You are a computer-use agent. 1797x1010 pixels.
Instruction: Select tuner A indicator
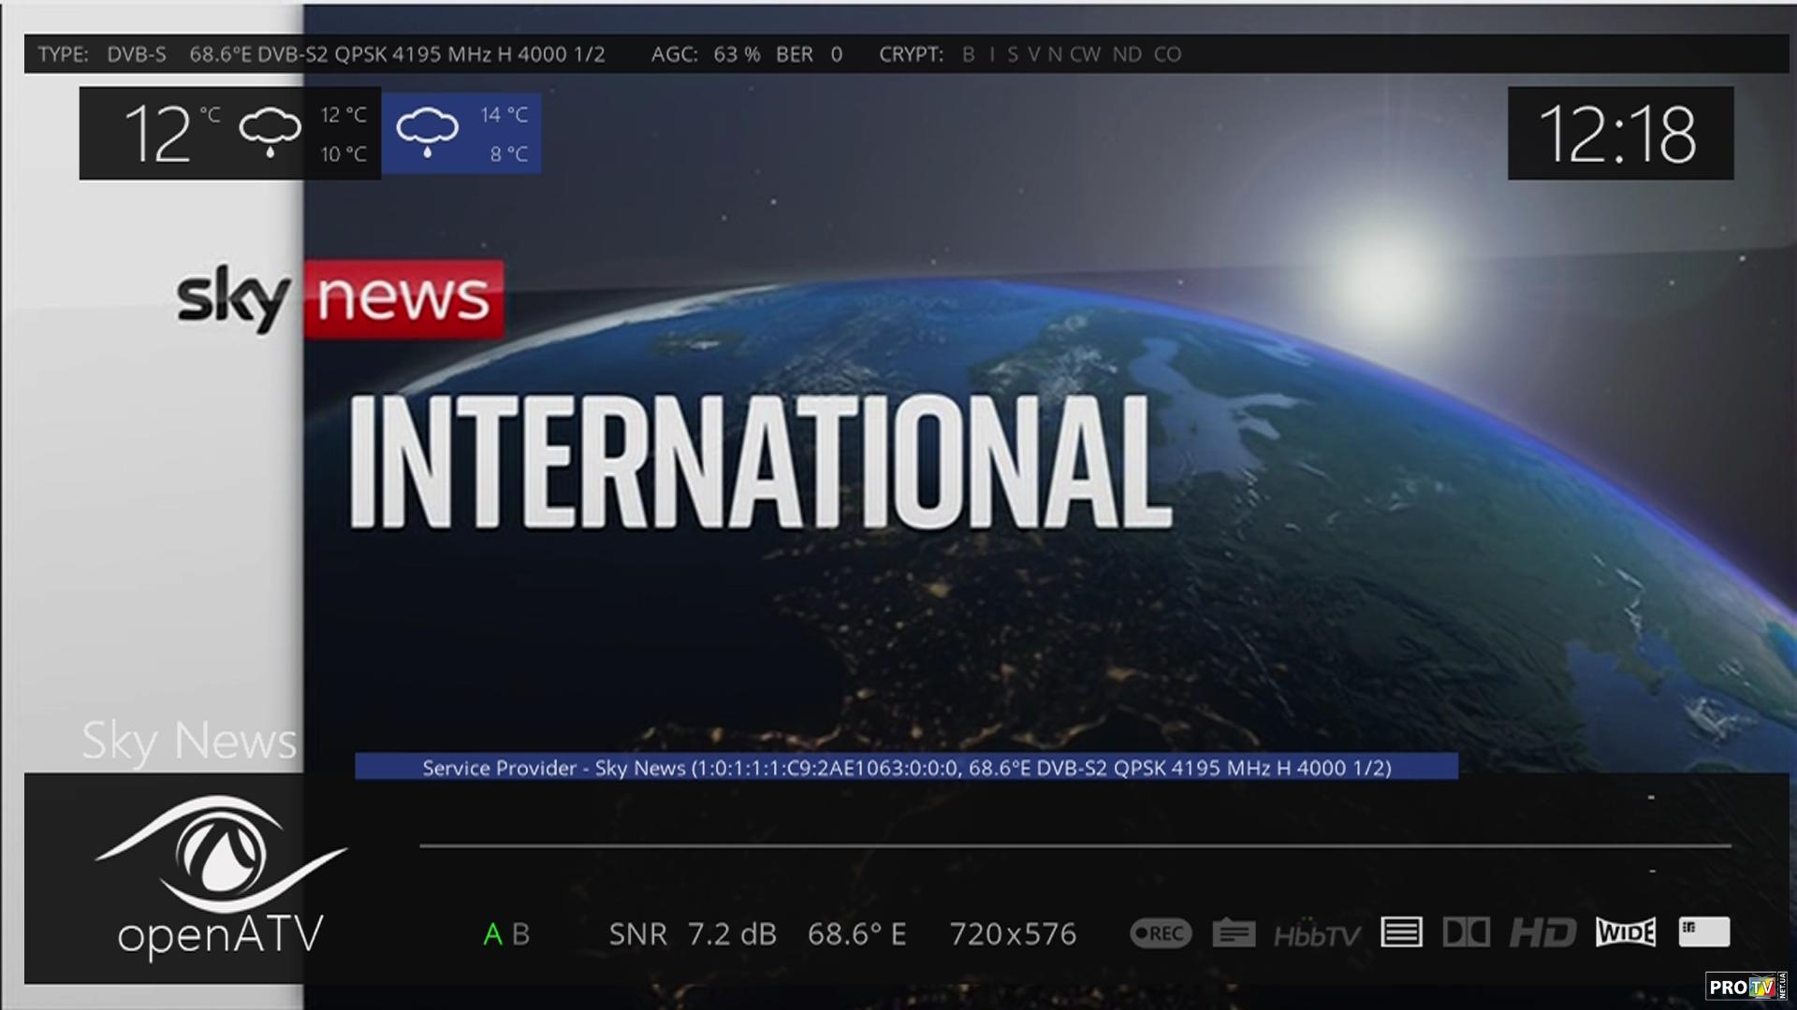tap(492, 934)
